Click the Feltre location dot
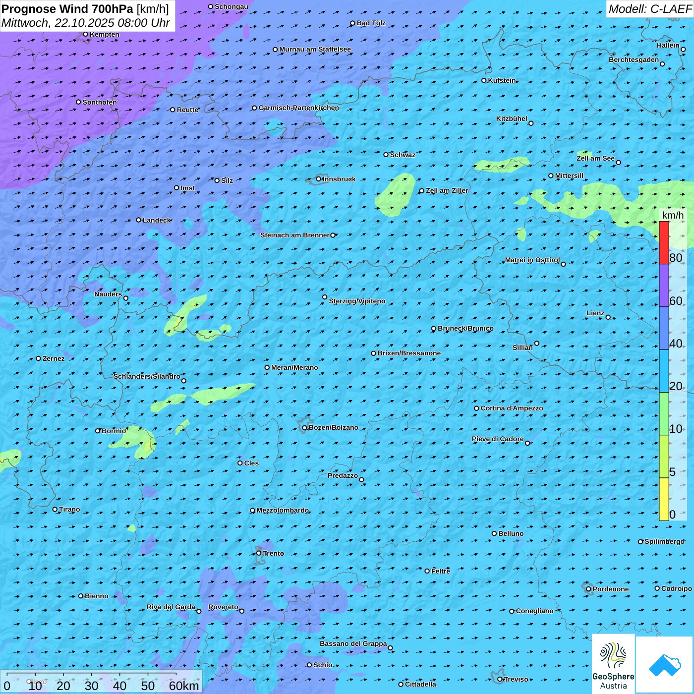 (x=427, y=571)
